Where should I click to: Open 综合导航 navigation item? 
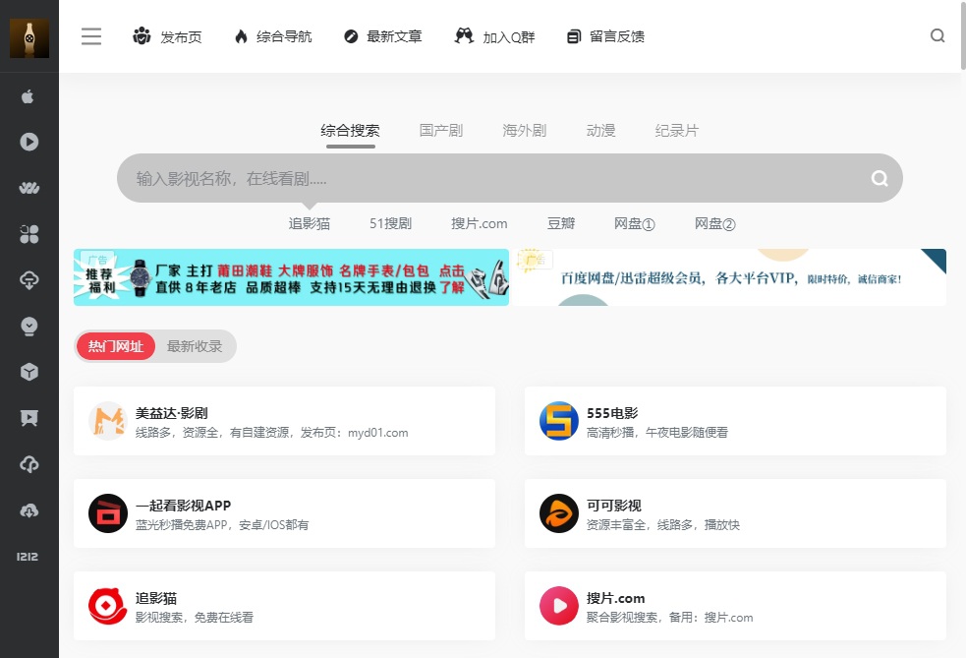pyautogui.click(x=273, y=36)
